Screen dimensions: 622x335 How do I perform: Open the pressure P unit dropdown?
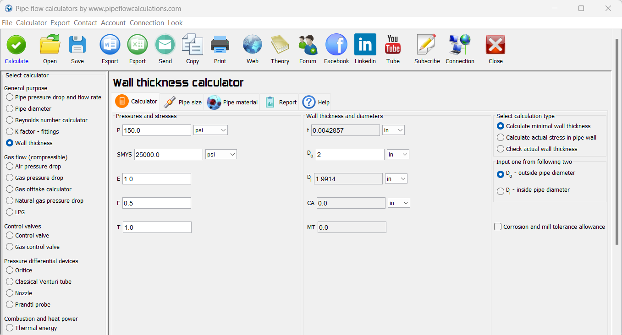tap(210, 130)
